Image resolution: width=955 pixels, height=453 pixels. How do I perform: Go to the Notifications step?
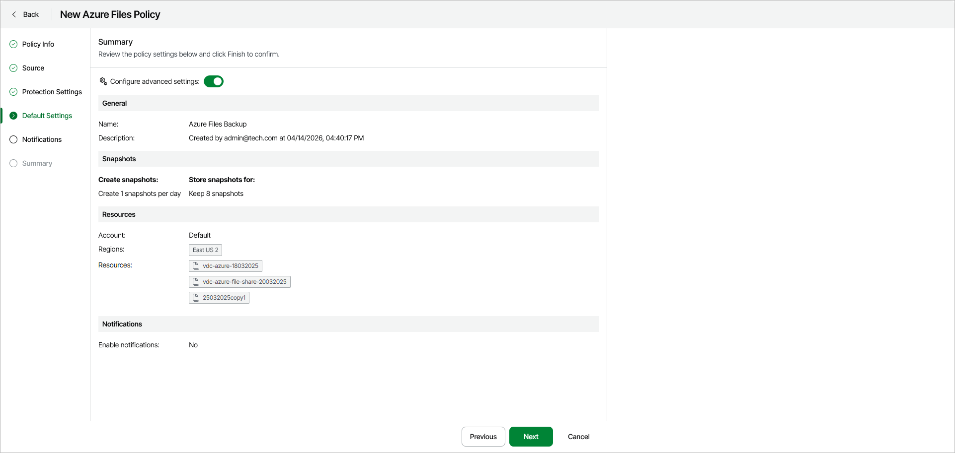42,139
